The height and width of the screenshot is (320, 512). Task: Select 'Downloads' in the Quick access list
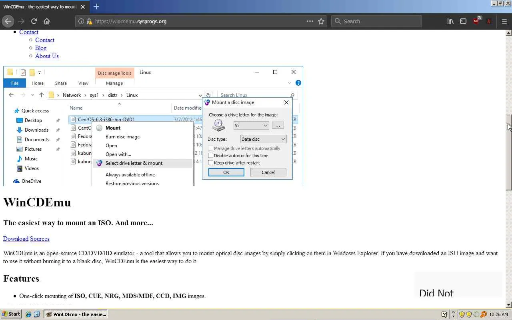pyautogui.click(x=36, y=130)
